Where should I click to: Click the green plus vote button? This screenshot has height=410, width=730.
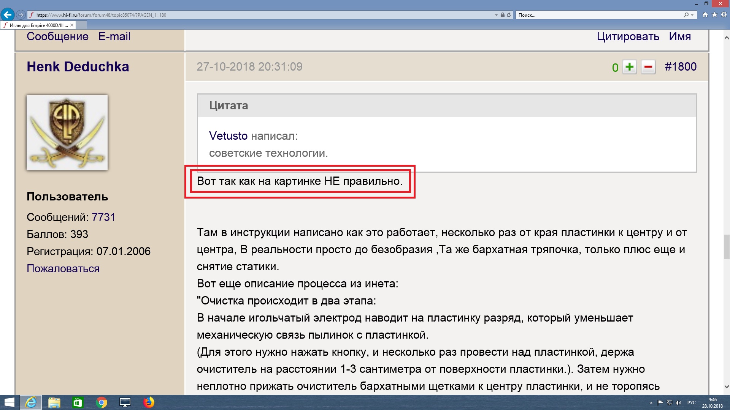pyautogui.click(x=630, y=67)
